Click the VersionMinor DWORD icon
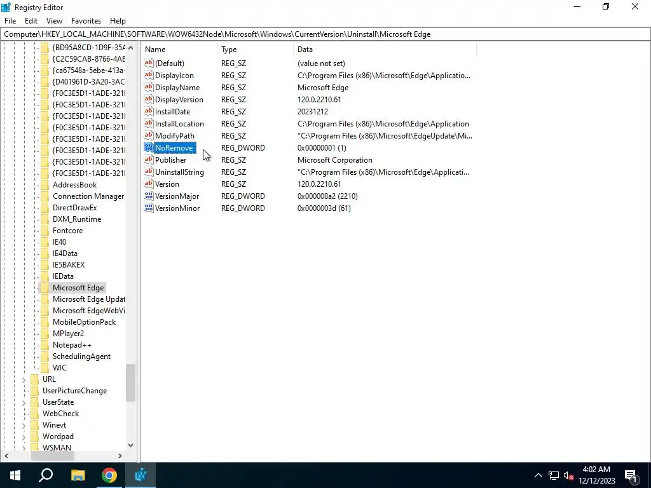This screenshot has width=651, height=488. [x=149, y=208]
